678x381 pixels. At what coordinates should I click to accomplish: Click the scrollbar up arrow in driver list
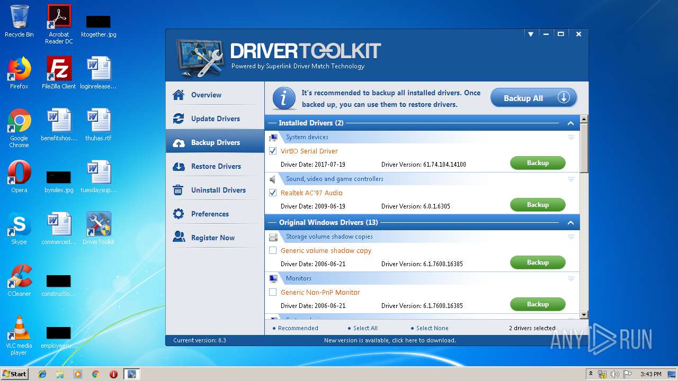tap(584, 119)
